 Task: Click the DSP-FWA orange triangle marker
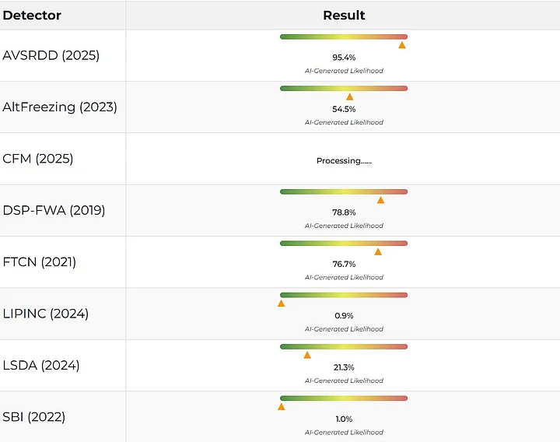[380, 200]
